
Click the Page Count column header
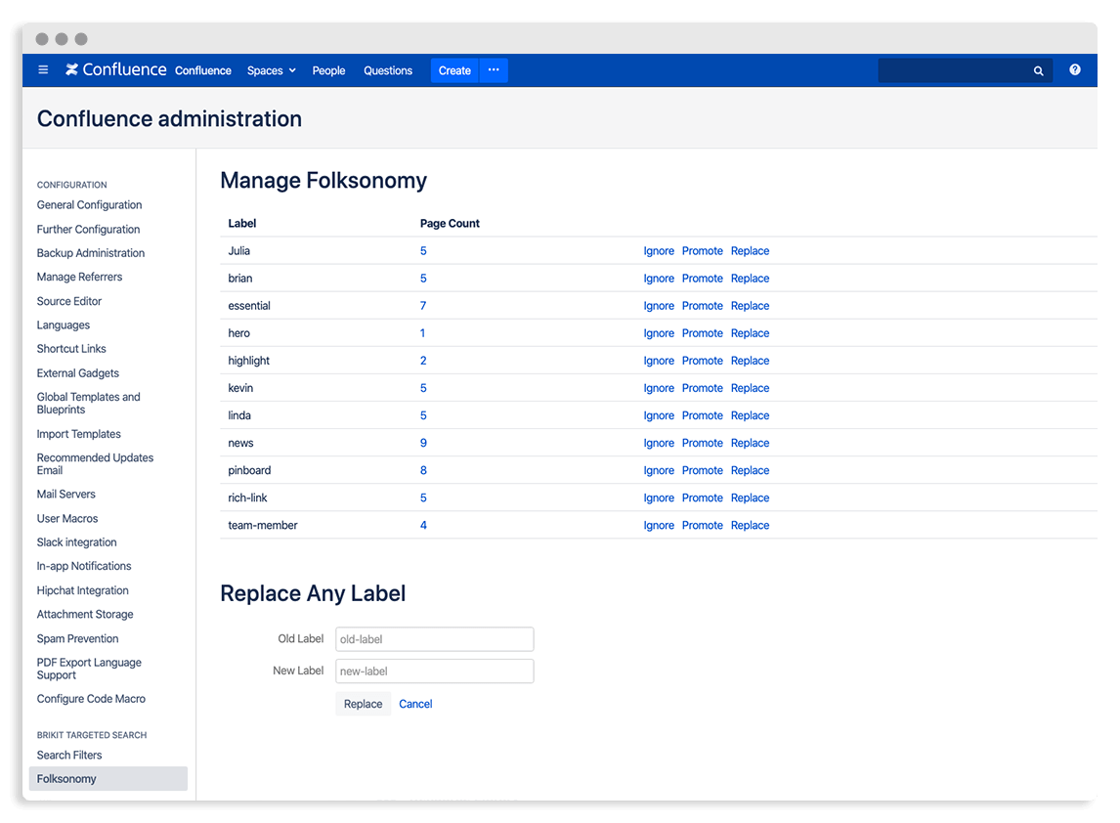coord(450,224)
